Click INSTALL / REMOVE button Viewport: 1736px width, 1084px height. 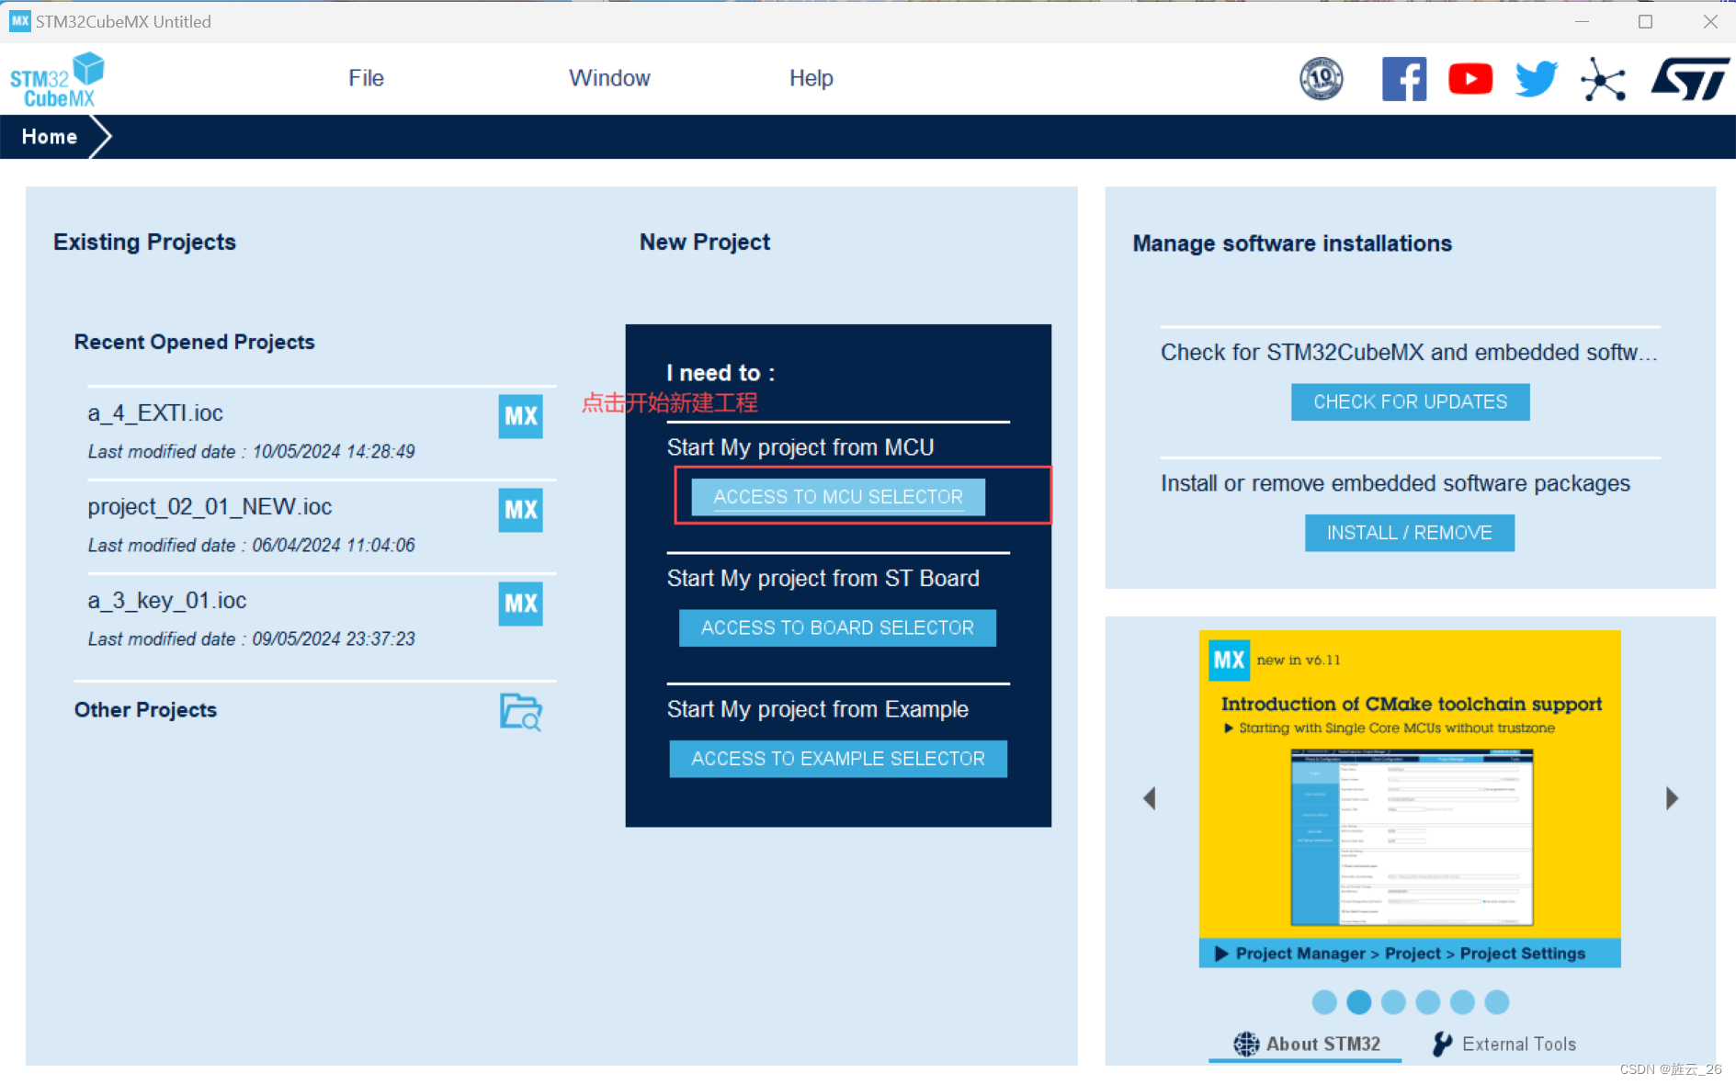pos(1410,533)
